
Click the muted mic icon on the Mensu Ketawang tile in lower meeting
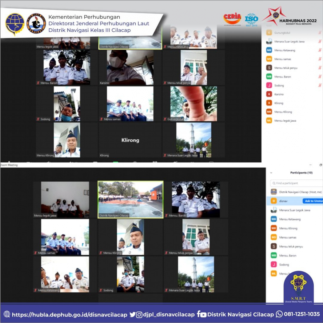click(x=35, y=290)
